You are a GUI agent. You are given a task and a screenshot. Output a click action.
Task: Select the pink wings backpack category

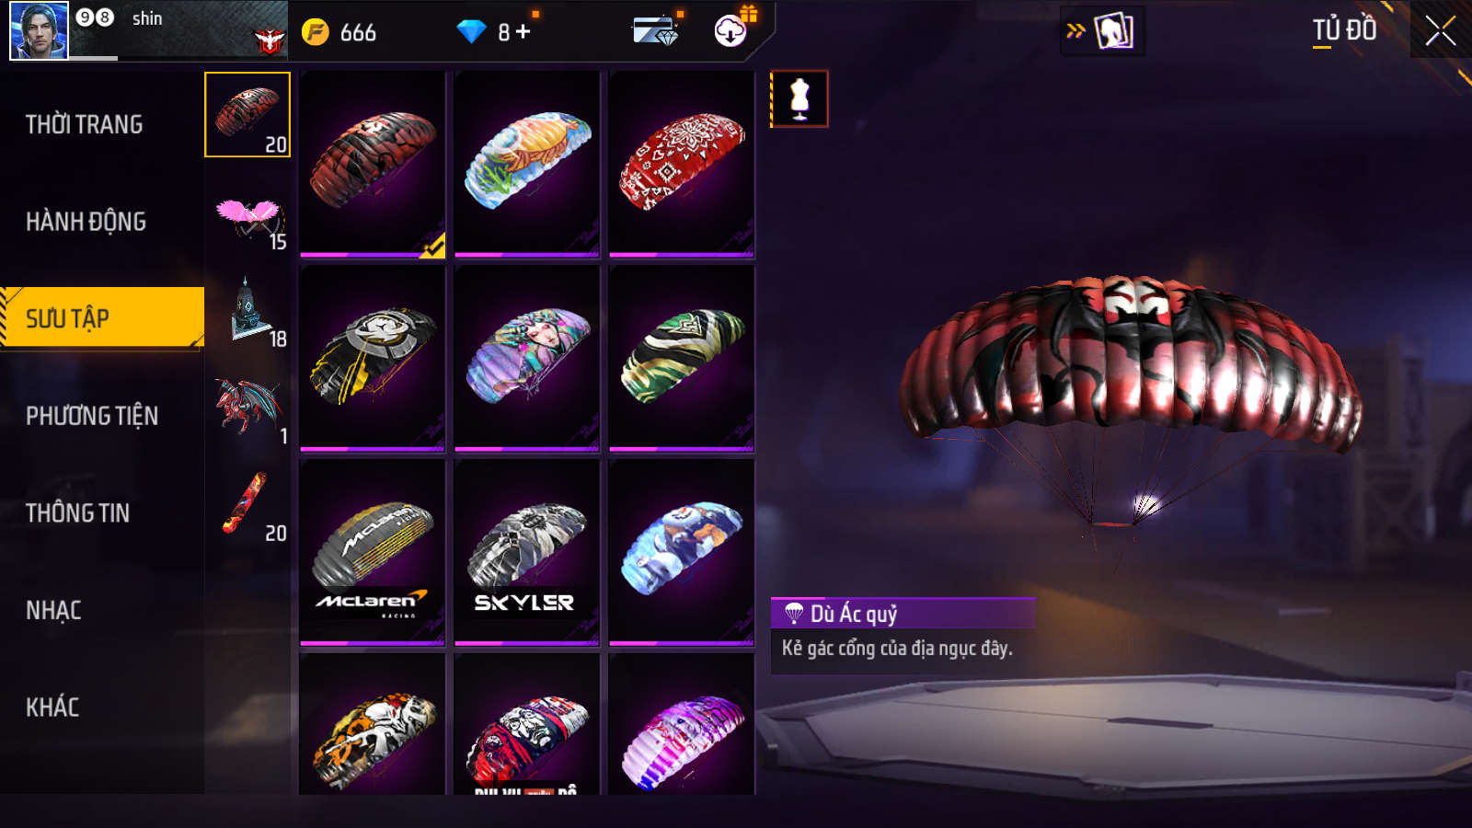coord(248,221)
